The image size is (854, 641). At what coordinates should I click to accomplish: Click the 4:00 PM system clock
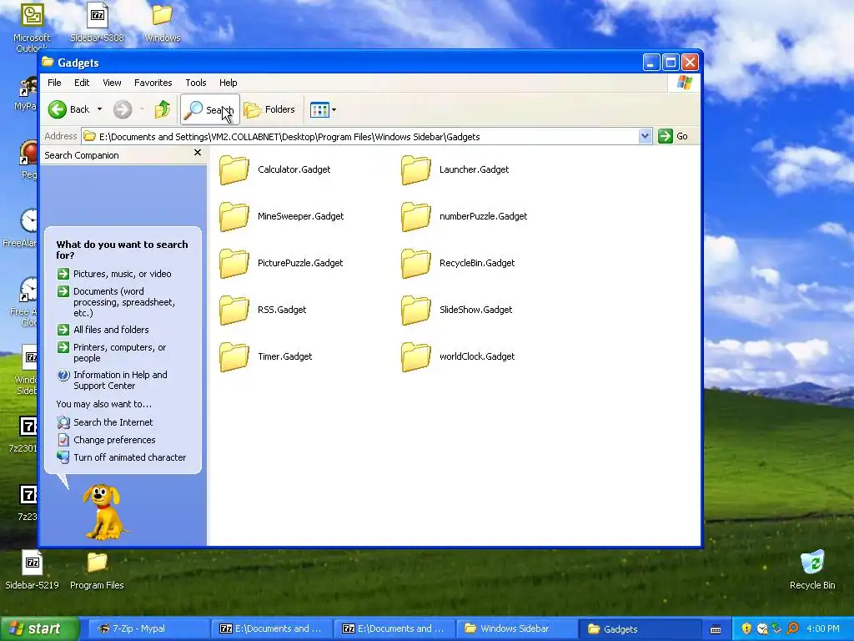823,629
